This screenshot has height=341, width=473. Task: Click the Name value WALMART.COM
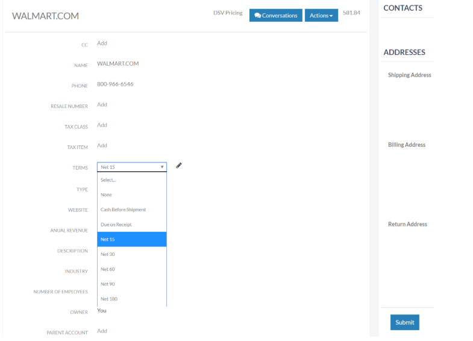point(118,64)
